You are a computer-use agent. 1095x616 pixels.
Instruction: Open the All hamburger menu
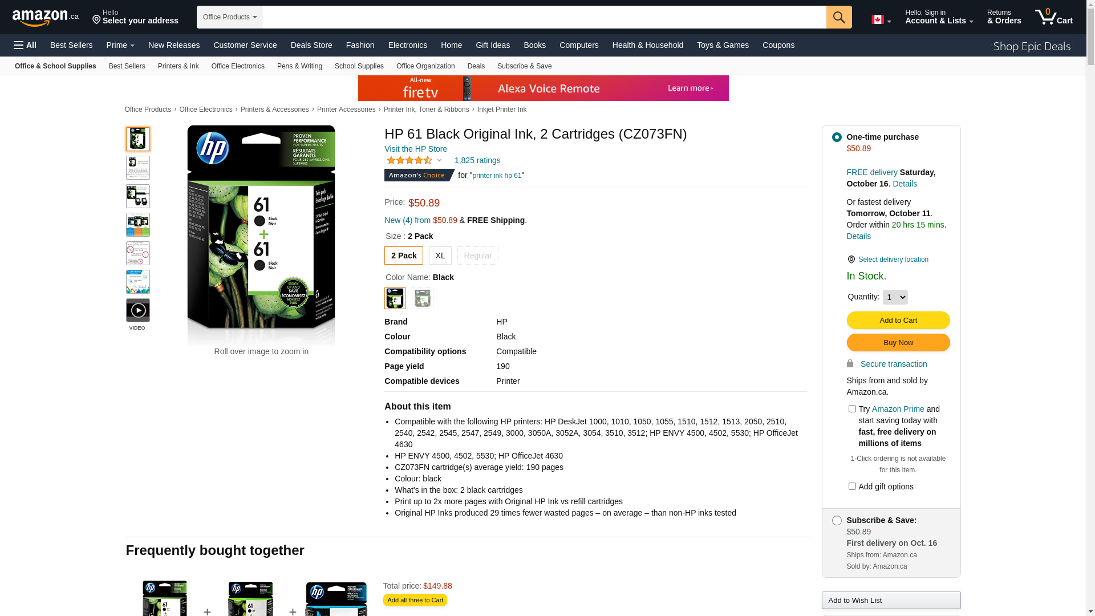(x=25, y=45)
